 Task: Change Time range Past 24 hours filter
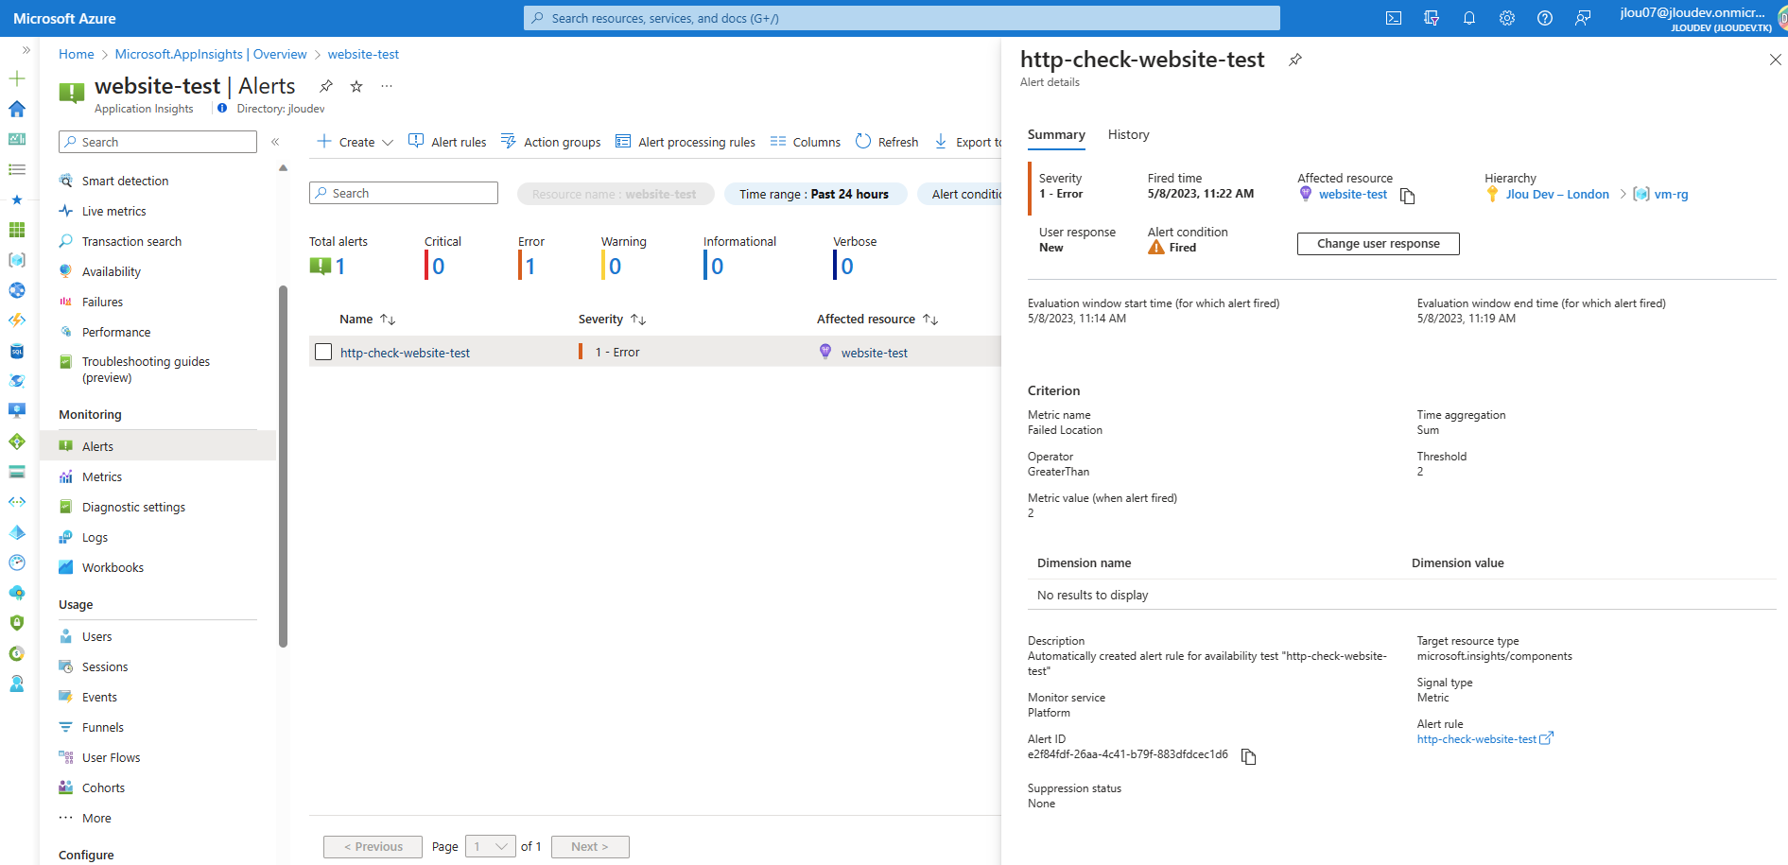(814, 194)
